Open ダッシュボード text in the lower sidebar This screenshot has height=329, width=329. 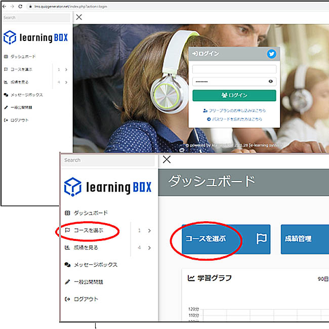(x=91, y=213)
